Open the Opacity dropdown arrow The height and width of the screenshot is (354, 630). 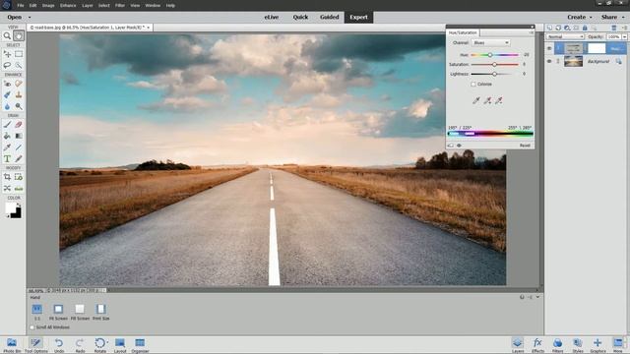(x=624, y=36)
